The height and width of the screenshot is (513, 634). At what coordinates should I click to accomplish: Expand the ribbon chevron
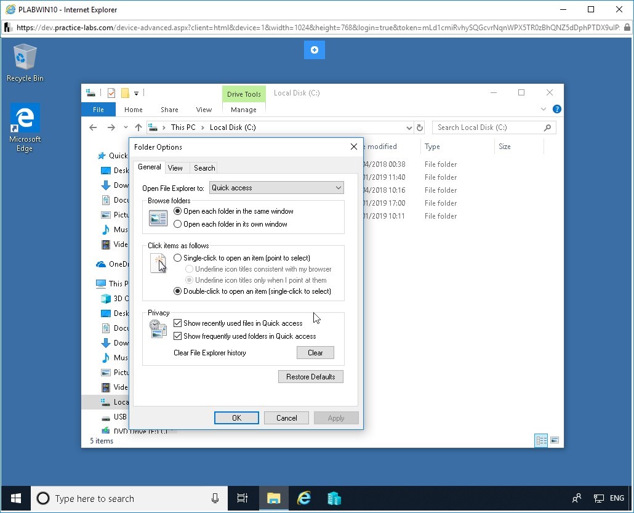543,109
